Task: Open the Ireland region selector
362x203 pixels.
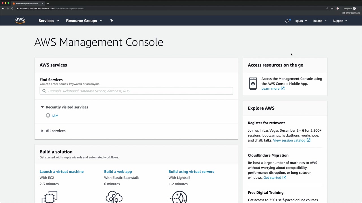Action: pyautogui.click(x=320, y=21)
